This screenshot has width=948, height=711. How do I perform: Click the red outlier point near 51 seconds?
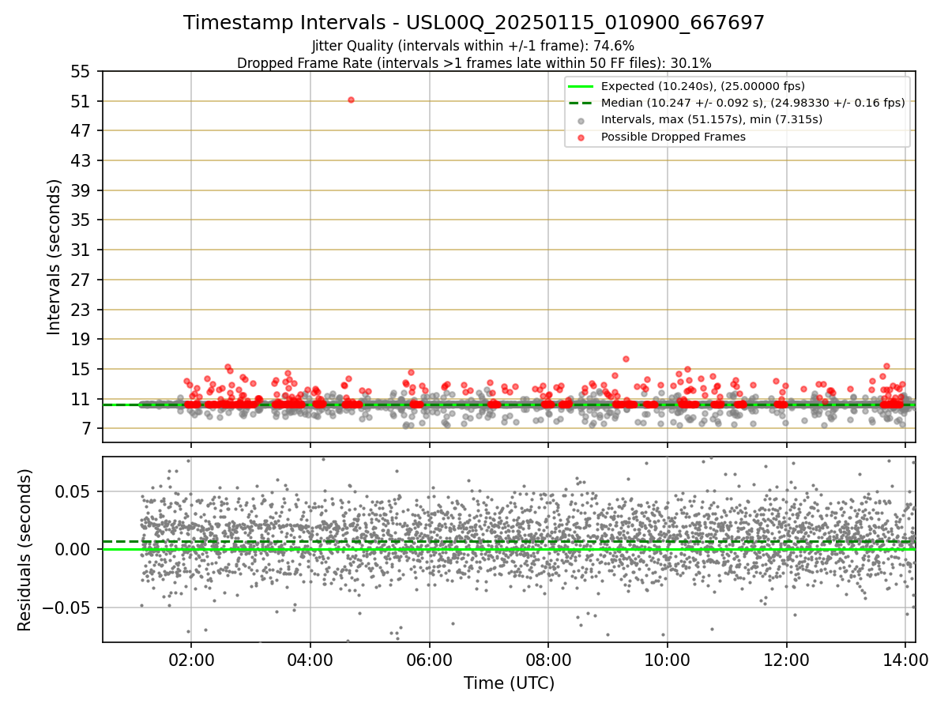351,100
